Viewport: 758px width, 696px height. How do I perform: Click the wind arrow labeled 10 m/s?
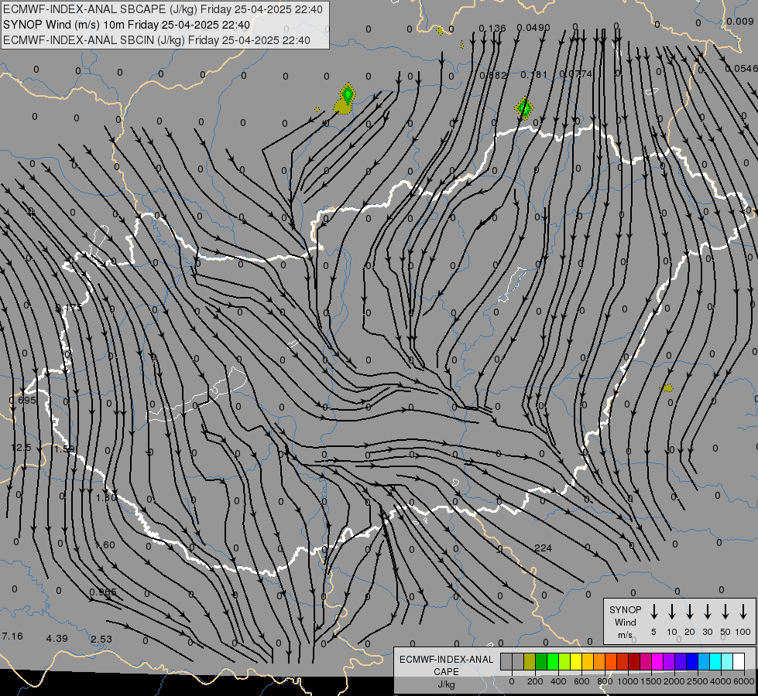pos(671,612)
